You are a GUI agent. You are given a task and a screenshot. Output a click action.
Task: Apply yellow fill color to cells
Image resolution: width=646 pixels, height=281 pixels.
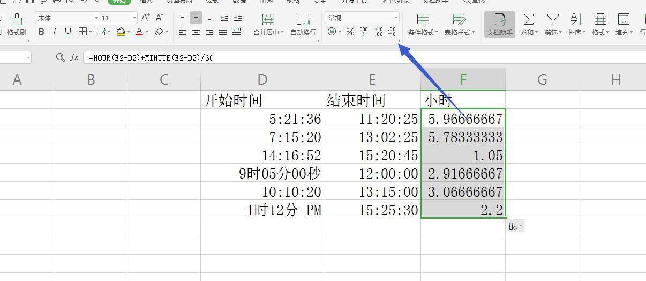click(x=121, y=32)
